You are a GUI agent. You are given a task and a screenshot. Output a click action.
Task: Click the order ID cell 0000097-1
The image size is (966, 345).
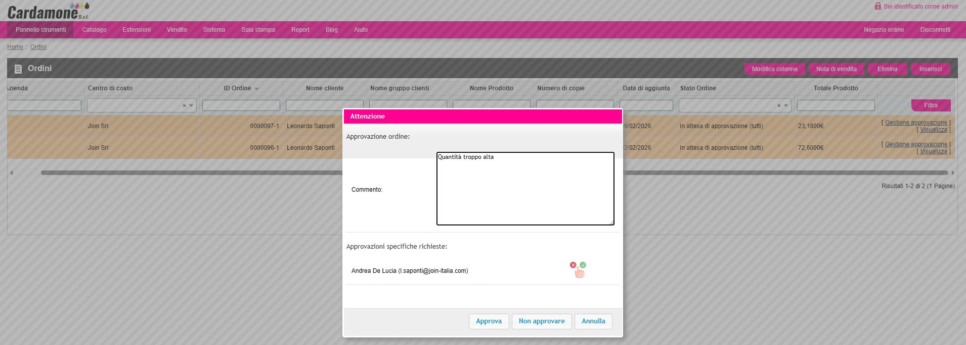[265, 126]
